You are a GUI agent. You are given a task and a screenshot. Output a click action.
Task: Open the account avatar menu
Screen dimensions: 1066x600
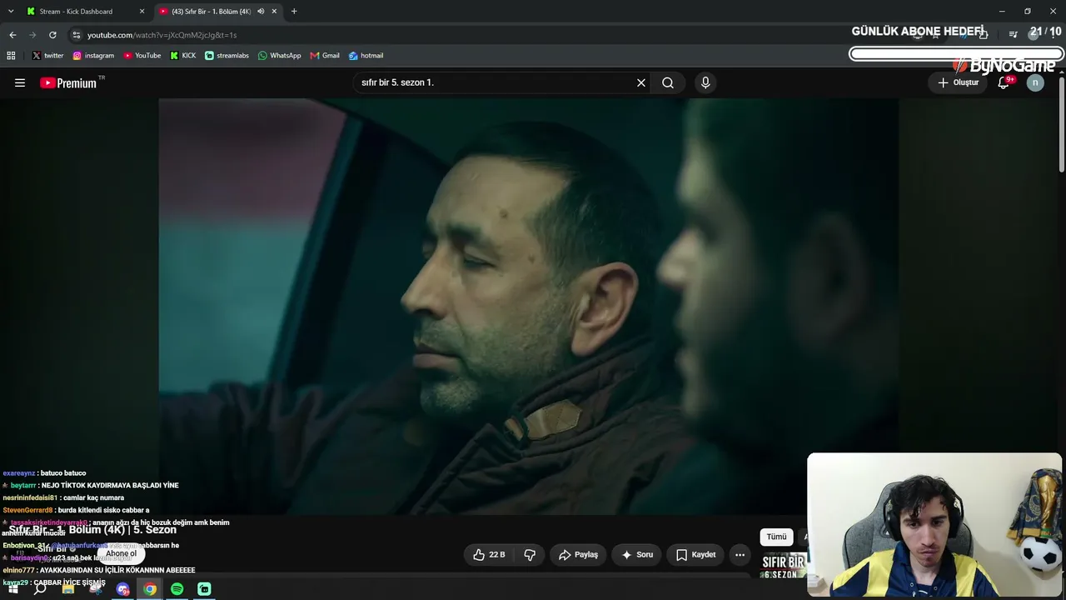1035,82
